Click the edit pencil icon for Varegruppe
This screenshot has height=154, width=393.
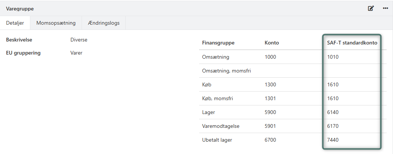(371, 8)
